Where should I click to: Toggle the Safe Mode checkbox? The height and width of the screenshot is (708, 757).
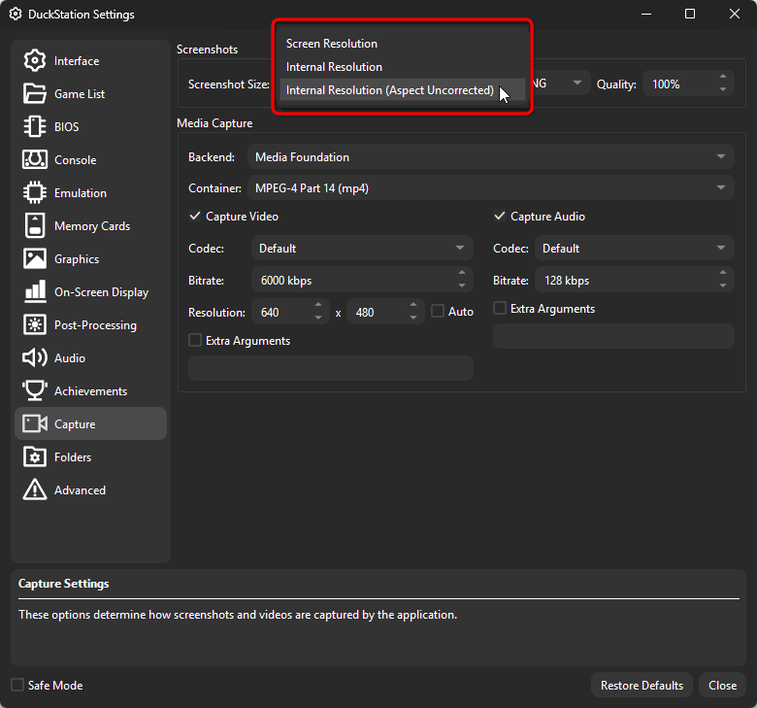[x=17, y=685]
